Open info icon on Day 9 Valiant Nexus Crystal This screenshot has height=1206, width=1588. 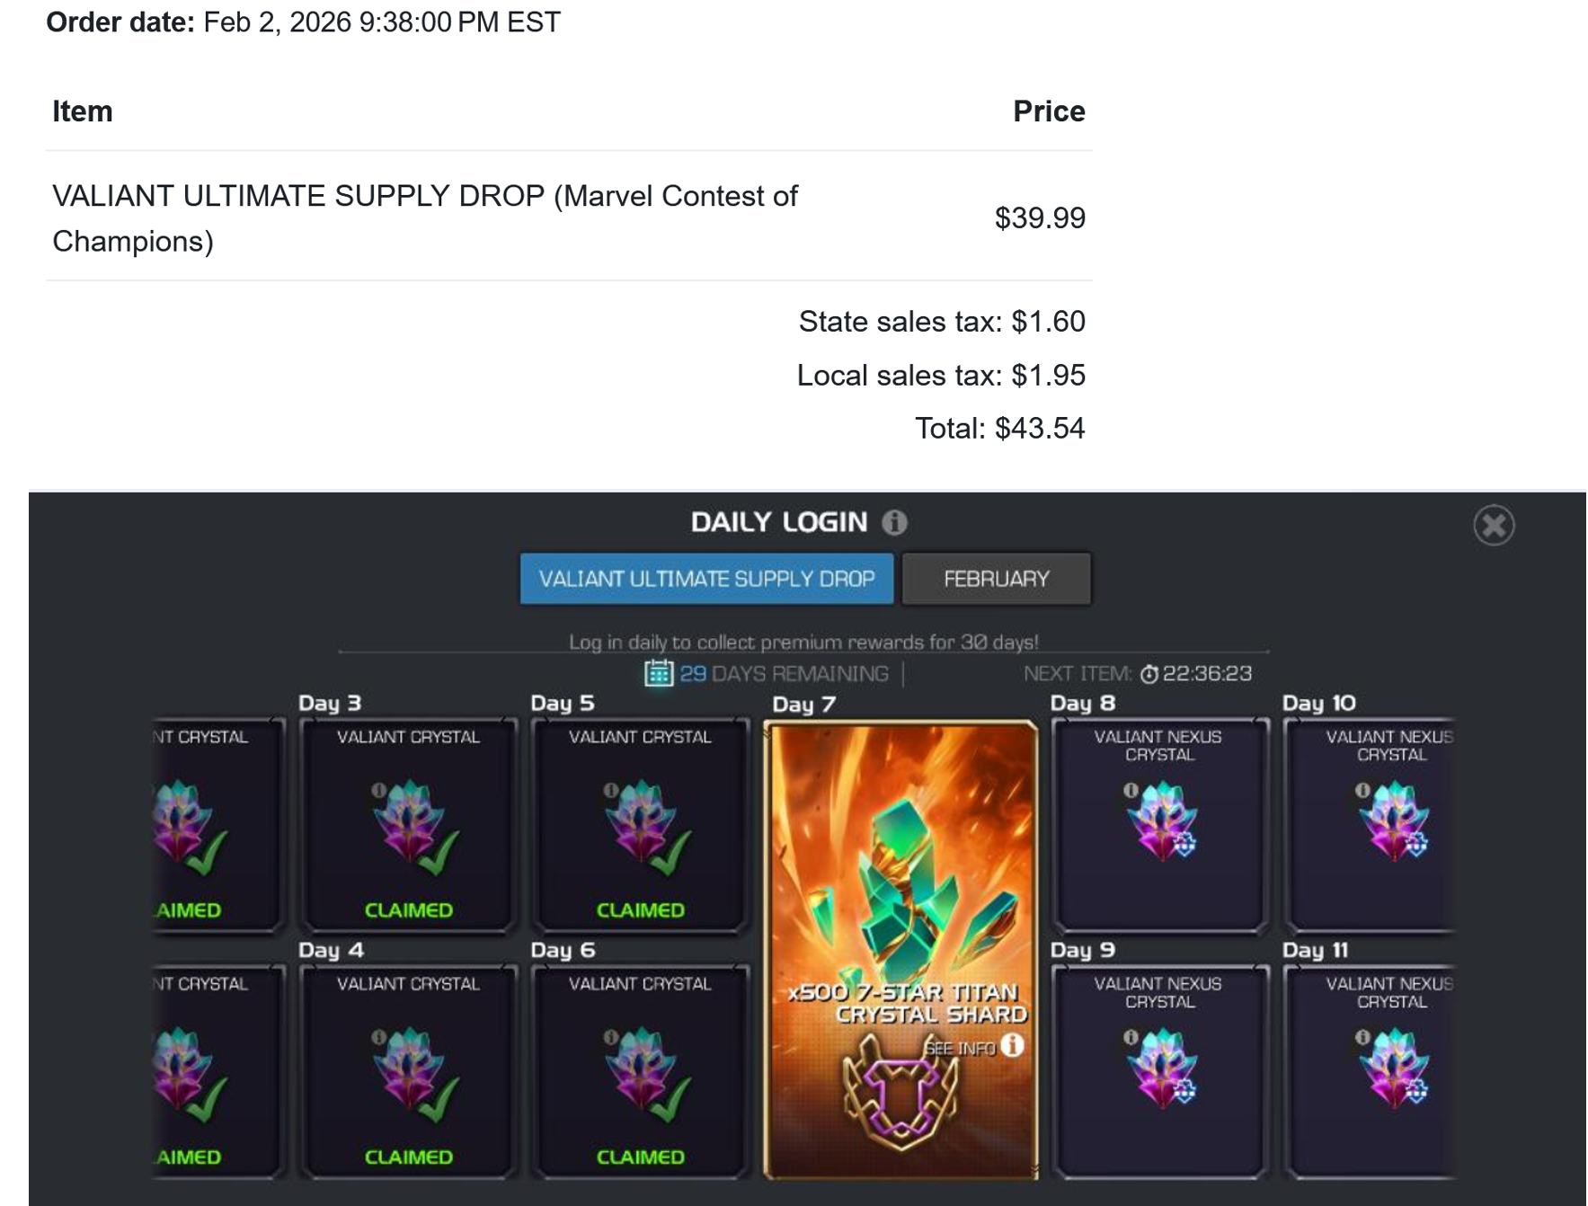click(x=1131, y=1037)
